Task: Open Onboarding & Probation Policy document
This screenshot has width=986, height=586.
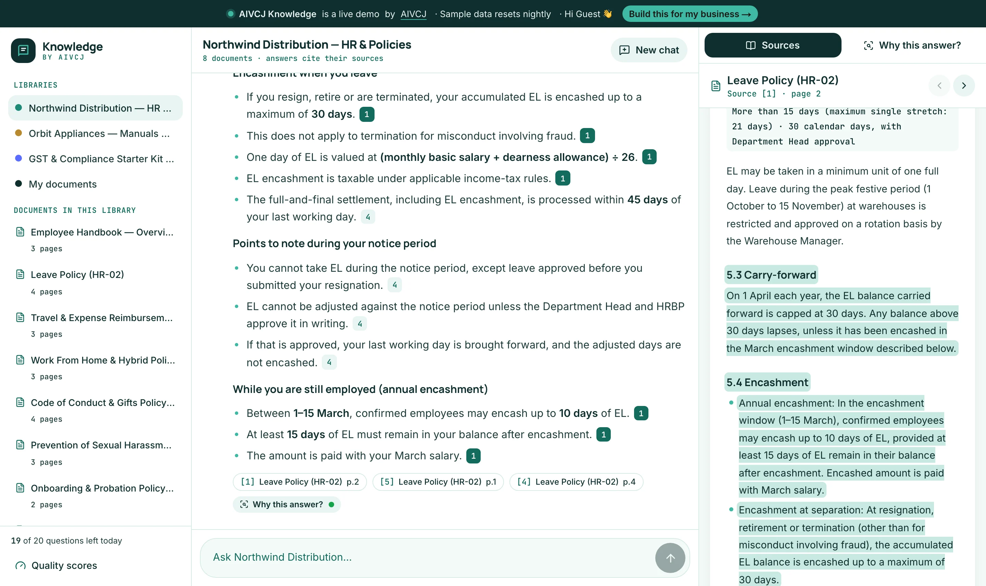Action: tap(95, 496)
